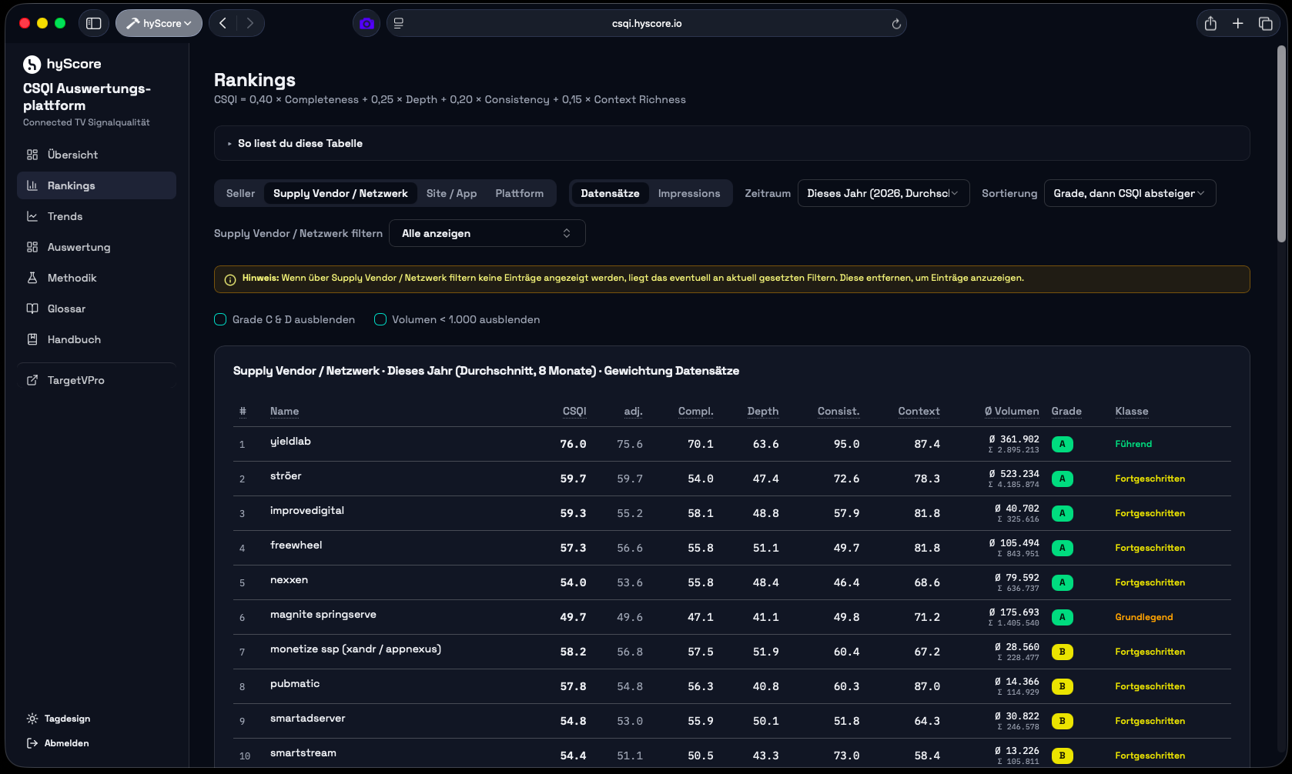Viewport: 1292px width, 774px height.
Task: Click the purple camera extension icon
Action: (x=367, y=23)
